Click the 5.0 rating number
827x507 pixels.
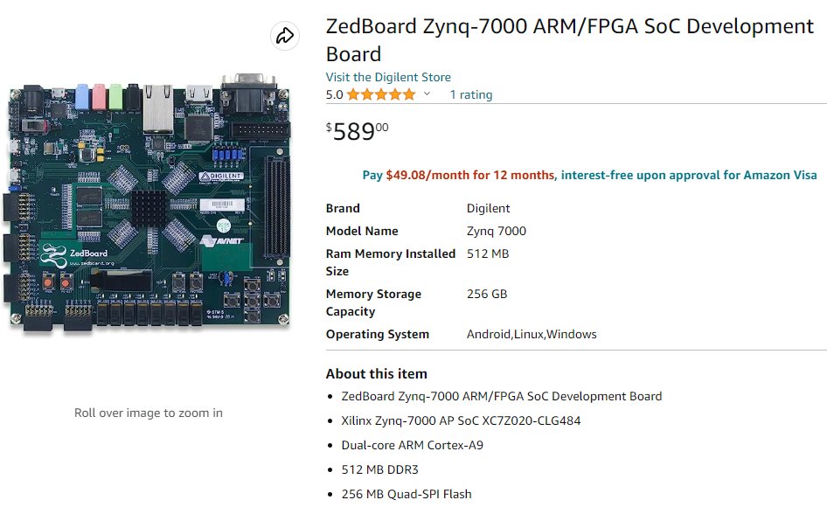[x=334, y=94]
